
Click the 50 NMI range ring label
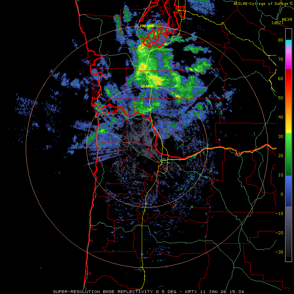click(x=147, y=86)
